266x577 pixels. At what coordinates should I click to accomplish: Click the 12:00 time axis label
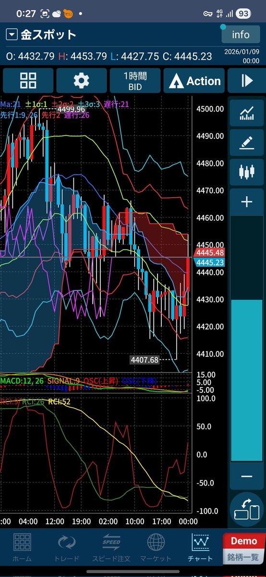54,521
